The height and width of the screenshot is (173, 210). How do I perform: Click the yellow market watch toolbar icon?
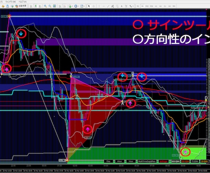[3, 6]
